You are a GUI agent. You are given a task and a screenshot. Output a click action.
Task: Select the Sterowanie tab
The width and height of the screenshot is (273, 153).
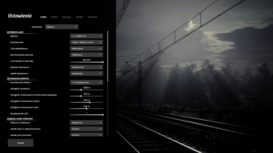point(93,17)
